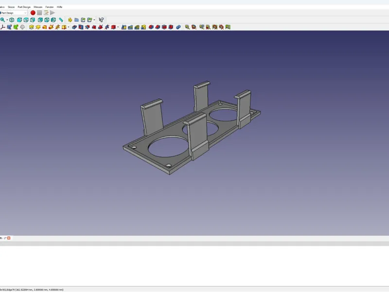
Task: Select the Polar Pattern tool
Action: [137, 27]
